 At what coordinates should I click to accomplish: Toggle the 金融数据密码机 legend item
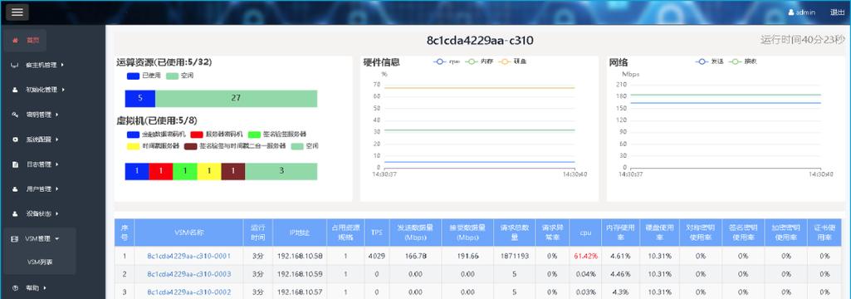[156, 134]
